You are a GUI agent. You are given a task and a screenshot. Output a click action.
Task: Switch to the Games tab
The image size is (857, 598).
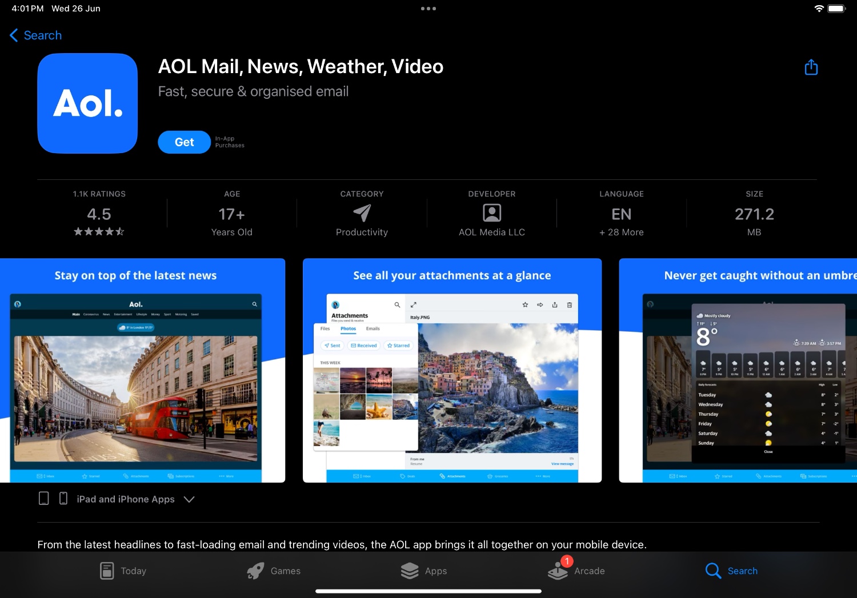pos(274,571)
